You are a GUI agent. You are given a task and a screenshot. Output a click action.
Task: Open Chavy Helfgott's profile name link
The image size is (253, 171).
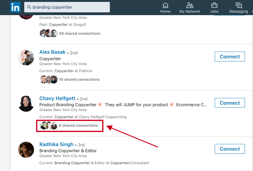pyautogui.click(x=57, y=98)
